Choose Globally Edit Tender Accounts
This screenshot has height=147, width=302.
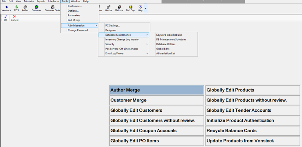253,111
